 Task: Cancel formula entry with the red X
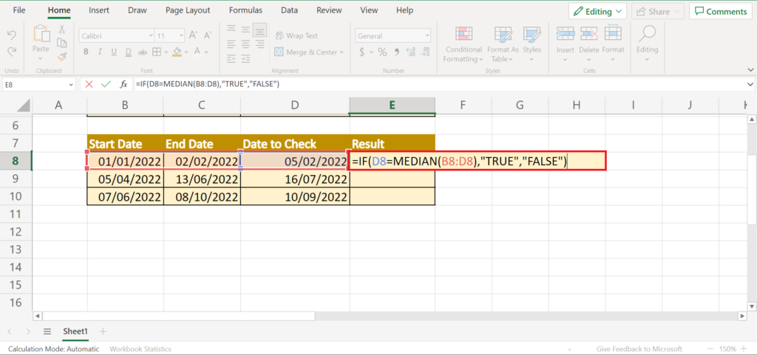(89, 84)
